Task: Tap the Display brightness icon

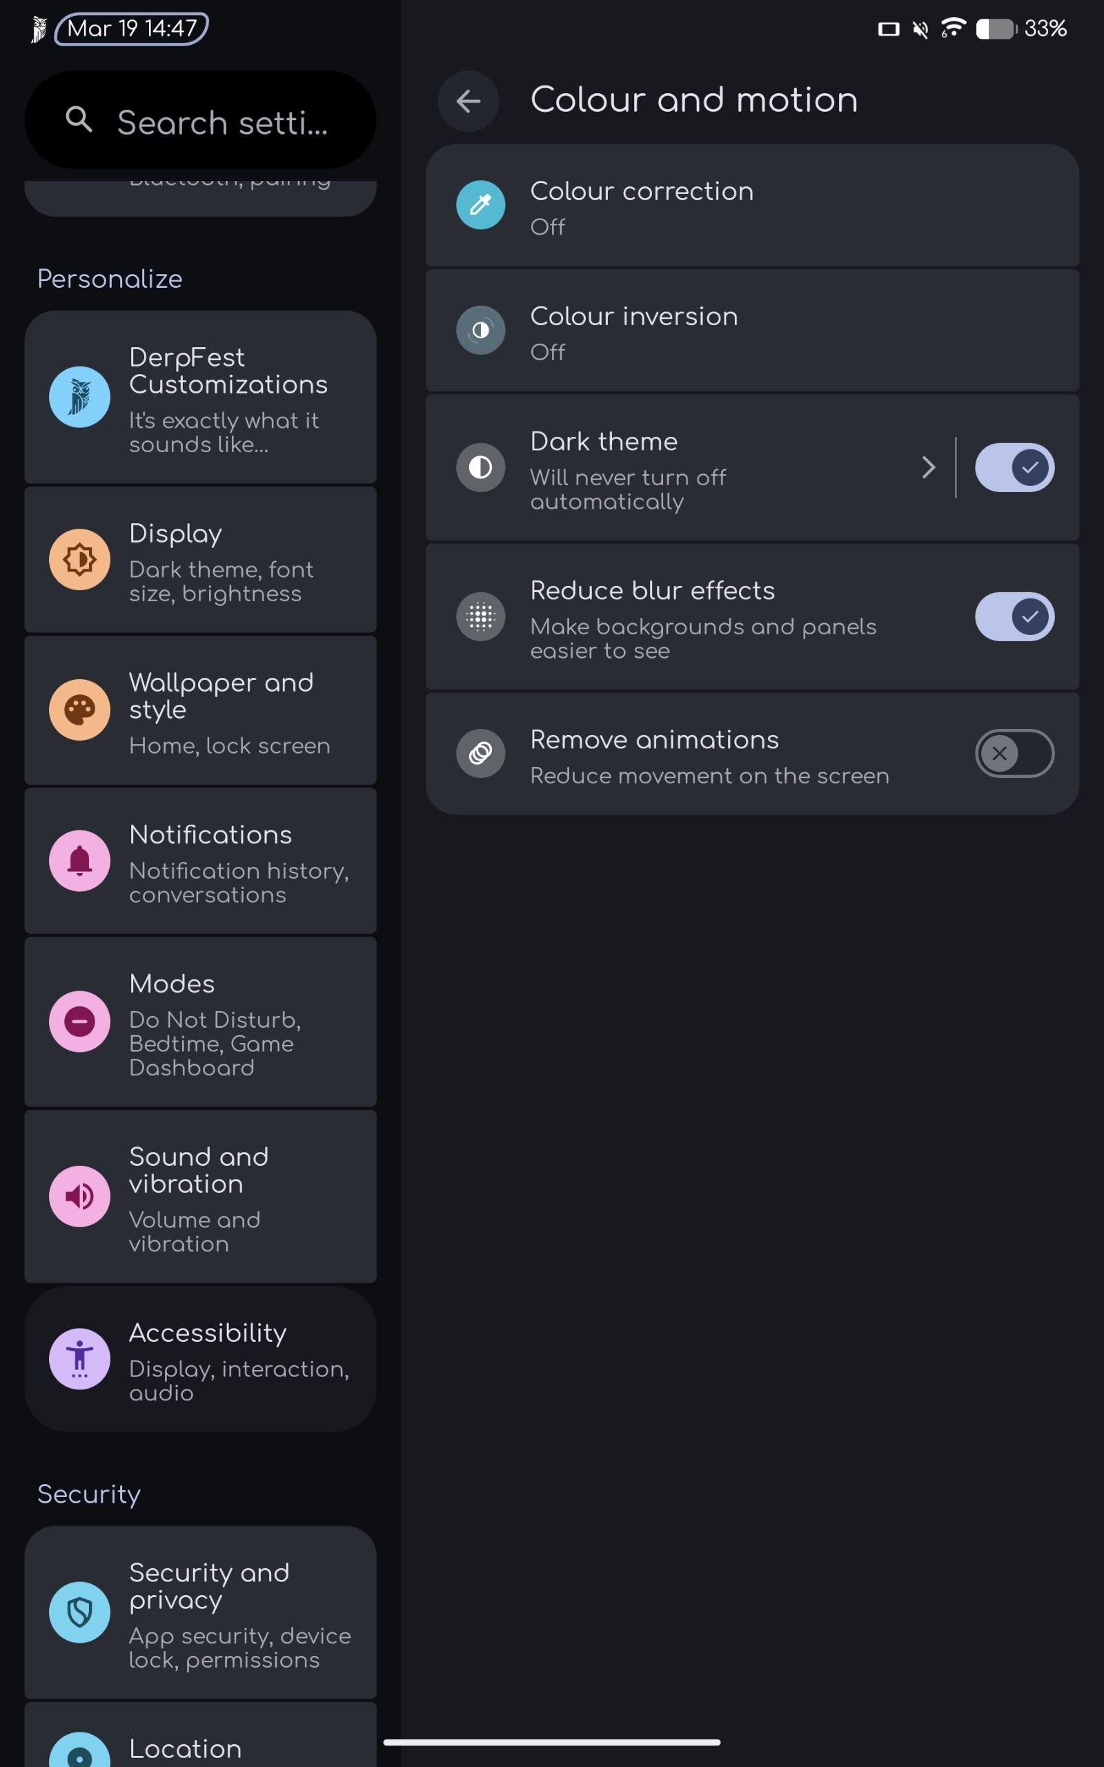Action: [79, 560]
